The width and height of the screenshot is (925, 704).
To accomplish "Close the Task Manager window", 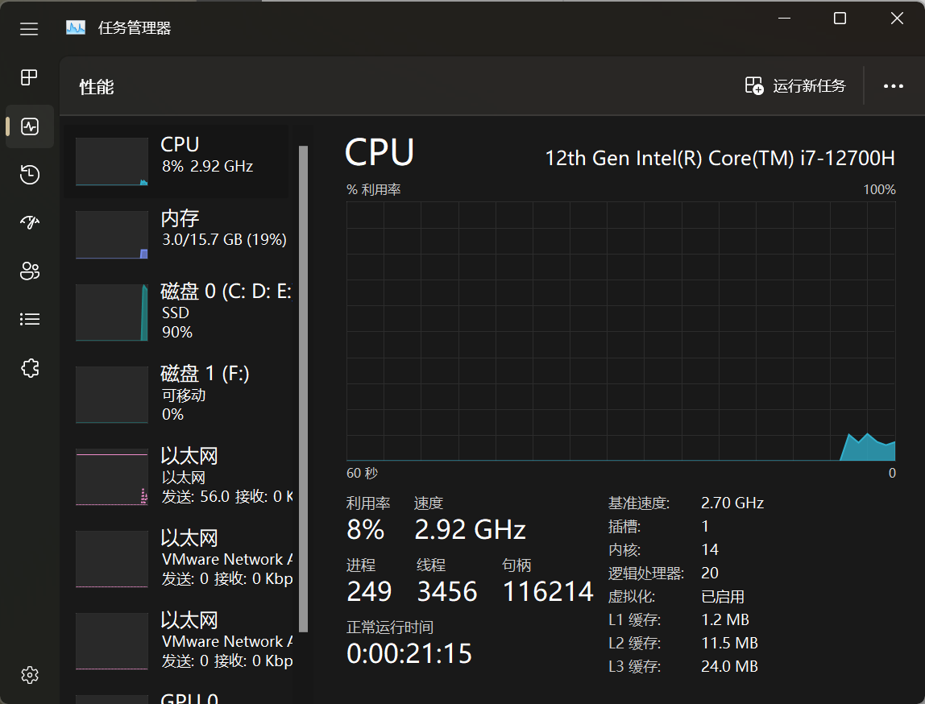I will [897, 19].
